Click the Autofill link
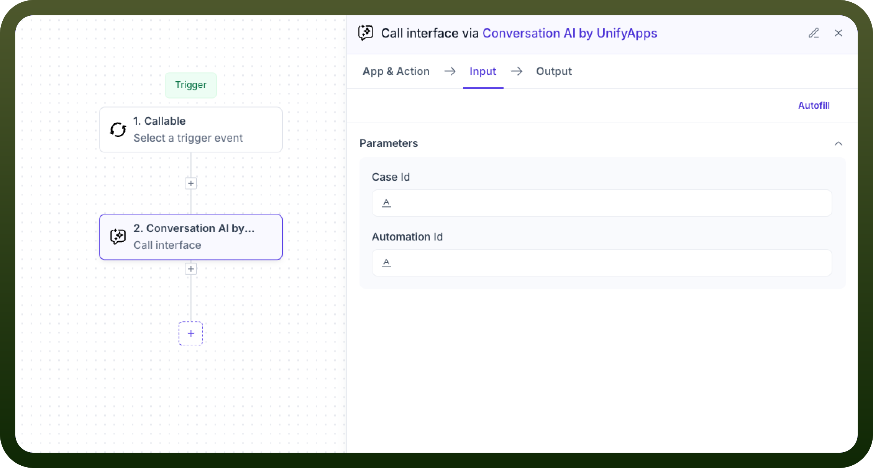 [814, 106]
